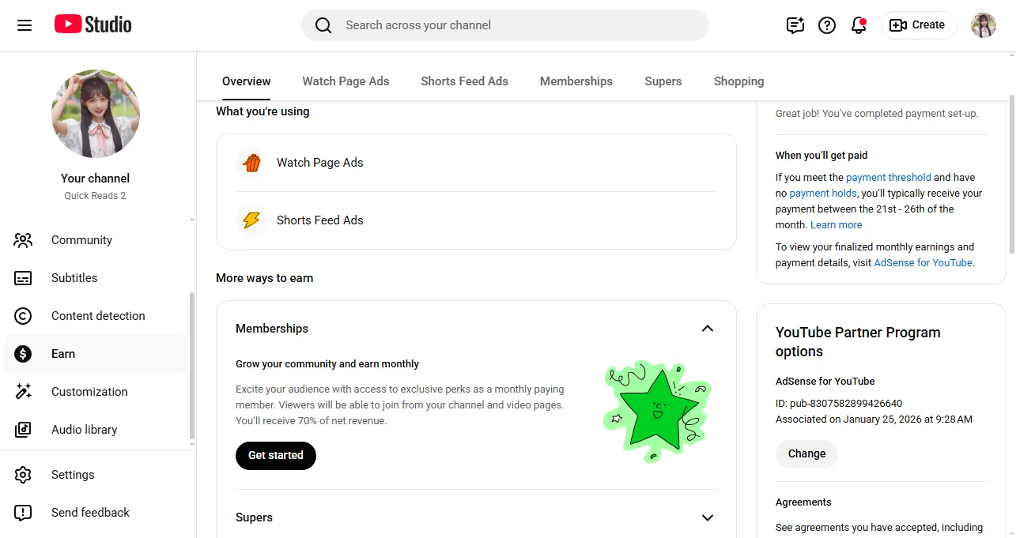Click the Content detection copyright icon
This screenshot has height=538, width=1016.
point(23,316)
